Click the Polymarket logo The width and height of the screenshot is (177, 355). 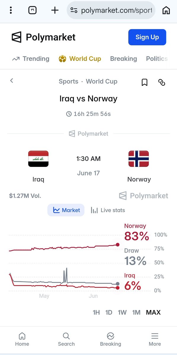click(44, 37)
